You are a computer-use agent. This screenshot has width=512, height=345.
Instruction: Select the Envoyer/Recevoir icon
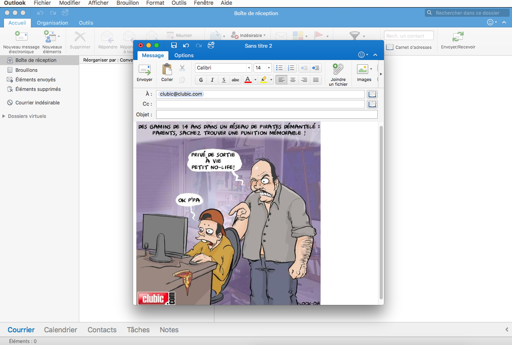[x=458, y=40]
